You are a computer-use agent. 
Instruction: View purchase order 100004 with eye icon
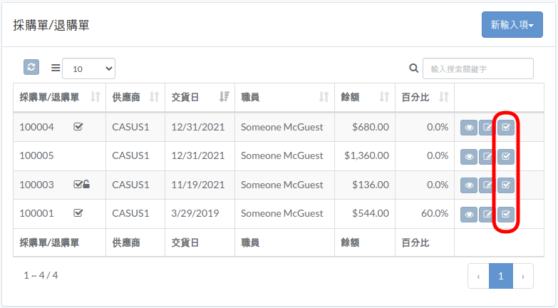(469, 128)
